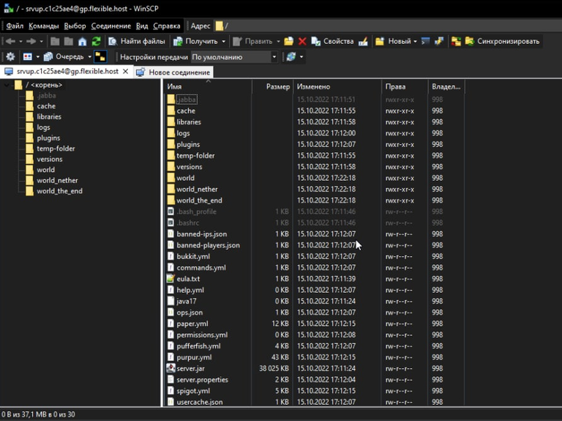The width and height of the screenshot is (562, 421).
Task: Select plugins folder in the tree
Action: (48, 138)
